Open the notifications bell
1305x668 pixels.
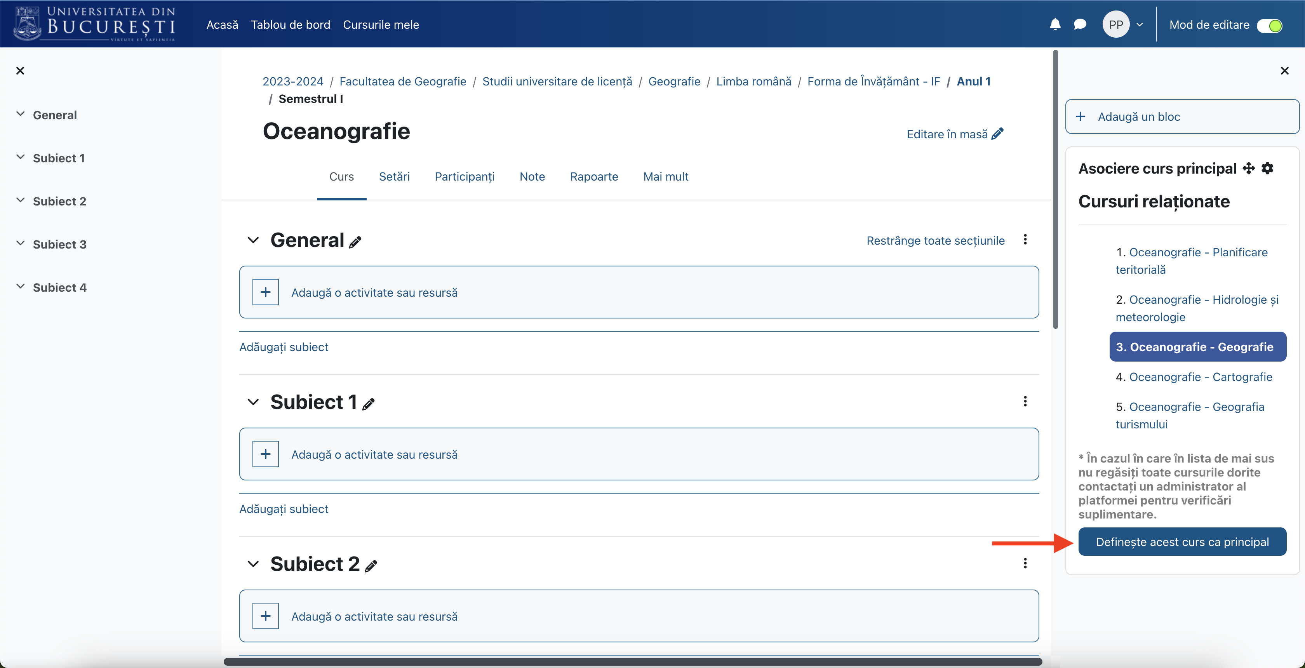[1055, 24]
